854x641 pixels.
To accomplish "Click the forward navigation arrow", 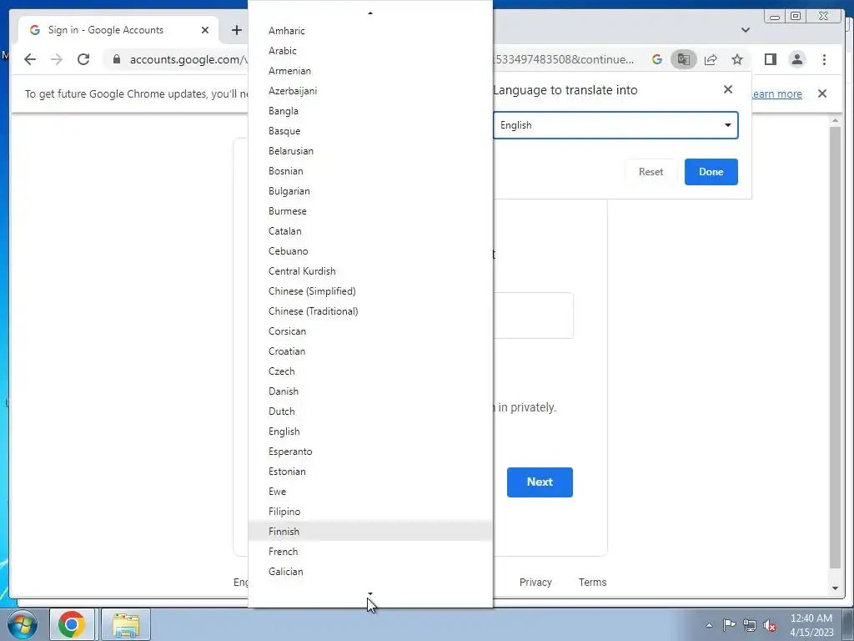I will 57,59.
